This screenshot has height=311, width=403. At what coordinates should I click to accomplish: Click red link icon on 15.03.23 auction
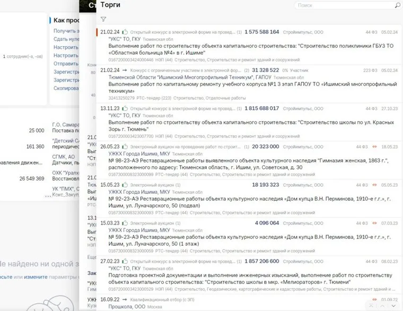pos(374,223)
